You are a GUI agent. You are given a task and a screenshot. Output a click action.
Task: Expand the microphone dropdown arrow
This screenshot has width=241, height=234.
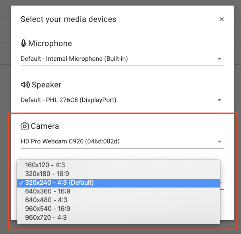click(220, 59)
